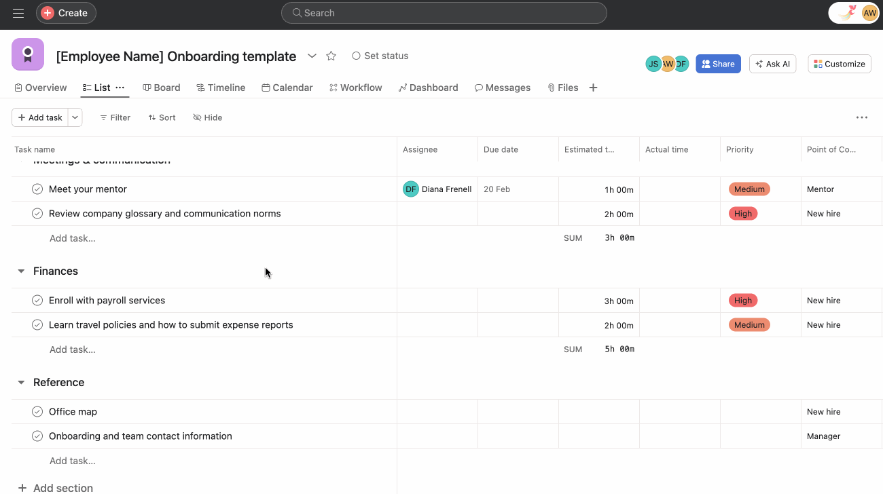Click the purple project badge icon

pyautogui.click(x=28, y=54)
